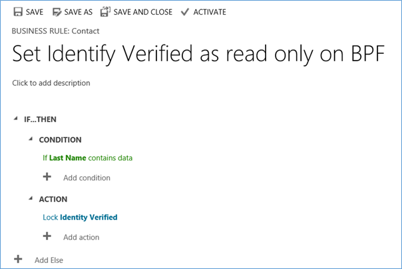
Task: Select the Add Else text link
Action: click(49, 260)
